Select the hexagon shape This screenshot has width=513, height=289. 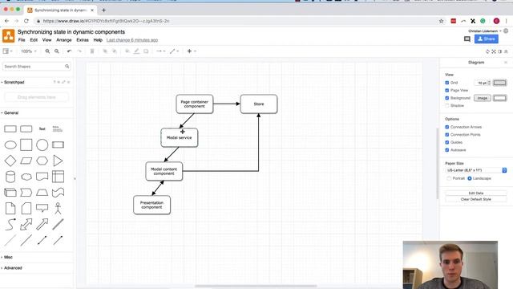pyautogui.click(x=42, y=161)
